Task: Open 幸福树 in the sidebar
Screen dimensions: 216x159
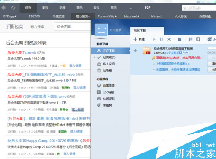Action: click(x=108, y=105)
